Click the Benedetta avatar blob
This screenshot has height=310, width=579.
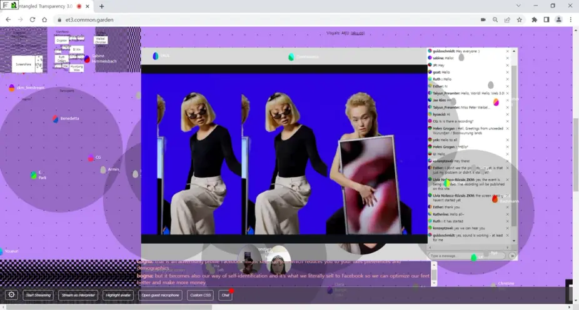pyautogui.click(x=56, y=119)
